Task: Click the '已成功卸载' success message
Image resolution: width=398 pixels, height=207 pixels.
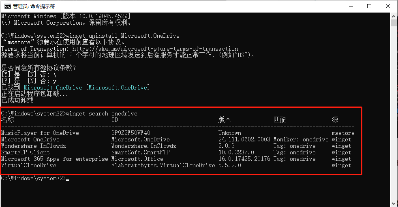Action: [17, 100]
